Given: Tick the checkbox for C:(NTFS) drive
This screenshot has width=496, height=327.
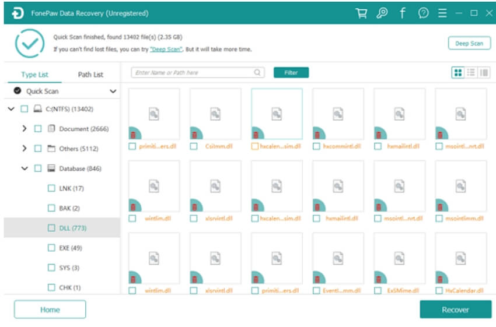Looking at the screenshot, I should pos(24,109).
